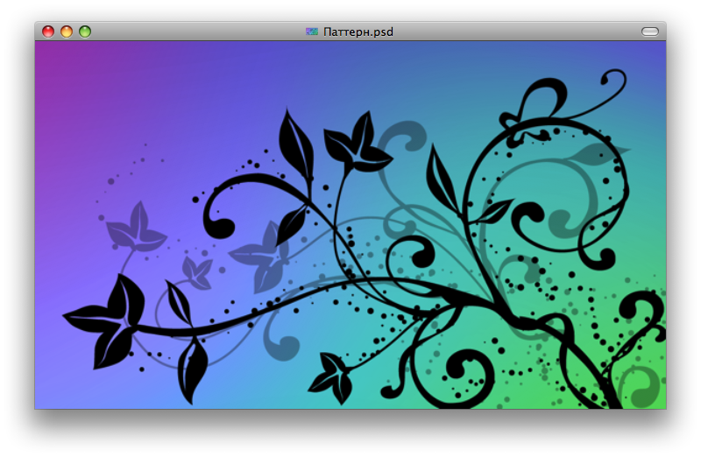Click the red close window button
The height and width of the screenshot is (457, 701).
click(x=48, y=32)
